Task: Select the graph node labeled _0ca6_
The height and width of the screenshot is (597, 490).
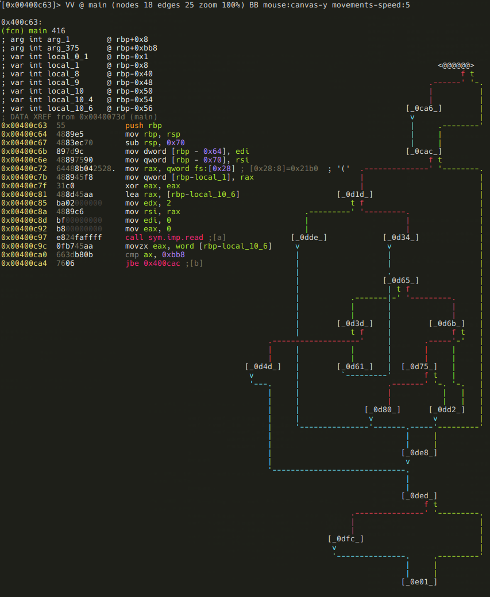Action: pos(424,108)
